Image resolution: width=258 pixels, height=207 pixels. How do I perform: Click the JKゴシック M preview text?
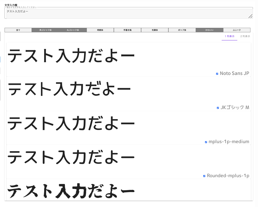[70, 89]
